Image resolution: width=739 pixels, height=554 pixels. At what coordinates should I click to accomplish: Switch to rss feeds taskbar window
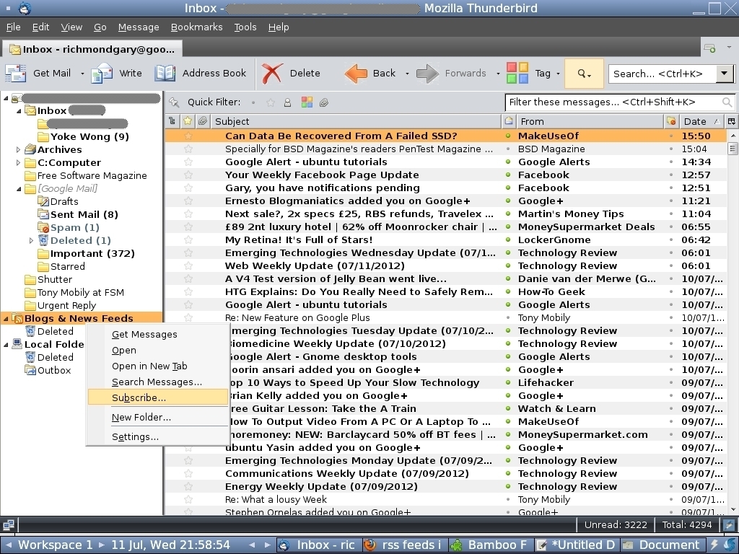pyautogui.click(x=406, y=545)
